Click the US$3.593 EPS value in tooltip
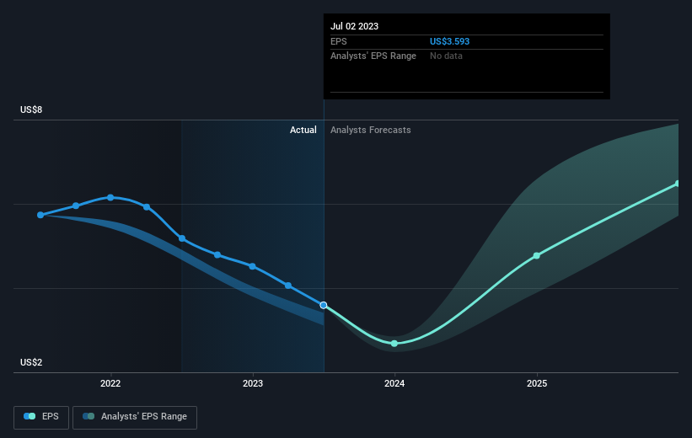Image resolution: width=692 pixels, height=438 pixels. (450, 41)
